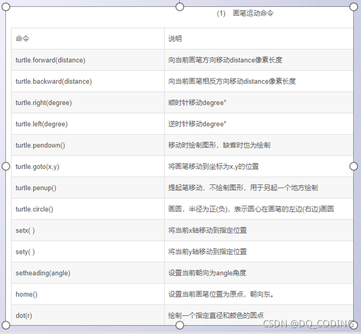Click the top-left corner resize handle
Image resolution: width=361 pixels, height=334 pixels.
[6, 7]
